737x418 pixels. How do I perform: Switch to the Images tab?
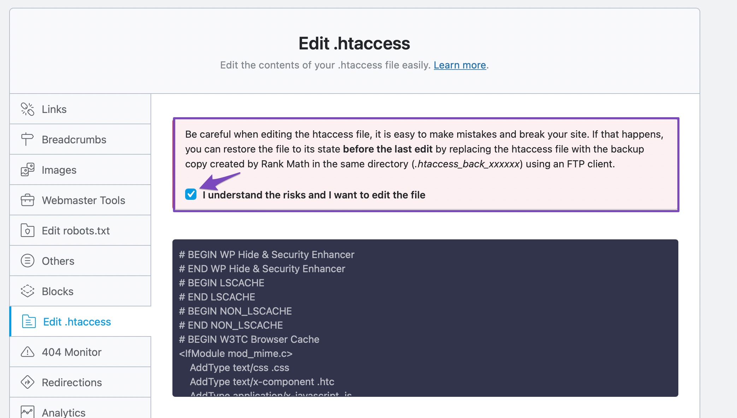coord(80,170)
